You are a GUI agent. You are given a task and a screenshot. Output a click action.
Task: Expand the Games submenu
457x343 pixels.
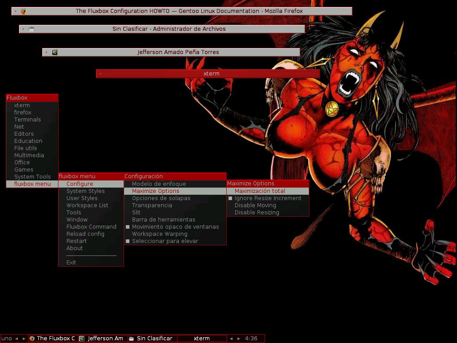click(x=32, y=170)
